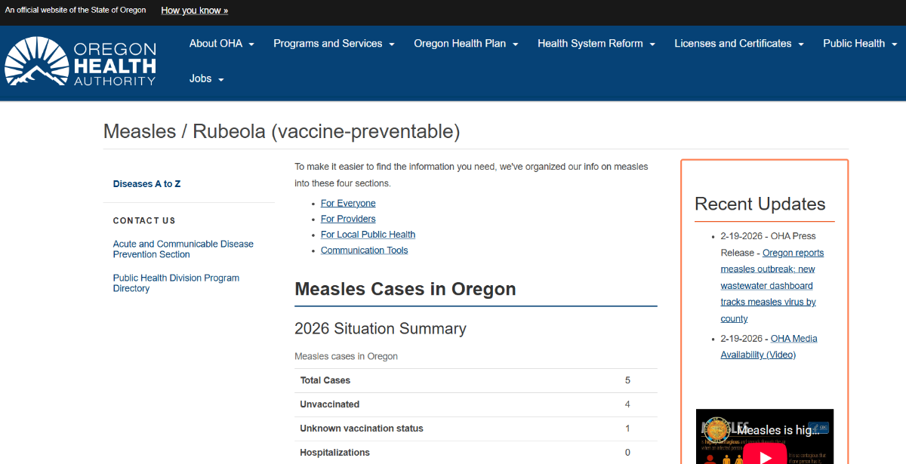Play the measles YouTube video
This screenshot has height=464, width=906.
click(765, 454)
